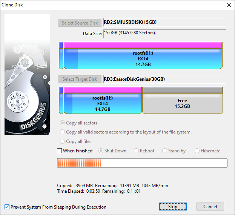Click the DiskGenius hard drive image
The image size is (235, 215).
click(x=27, y=74)
